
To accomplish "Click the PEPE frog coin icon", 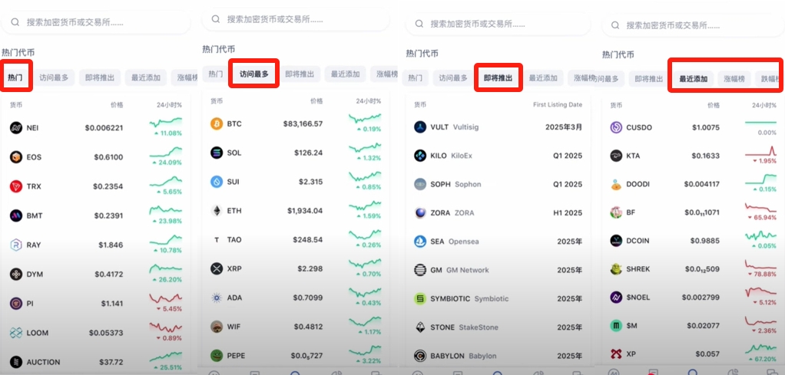I will point(216,356).
